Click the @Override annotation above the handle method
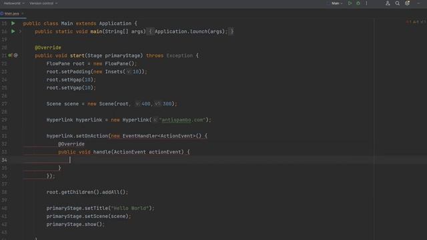The height and width of the screenshot is (240, 427). pos(71,144)
